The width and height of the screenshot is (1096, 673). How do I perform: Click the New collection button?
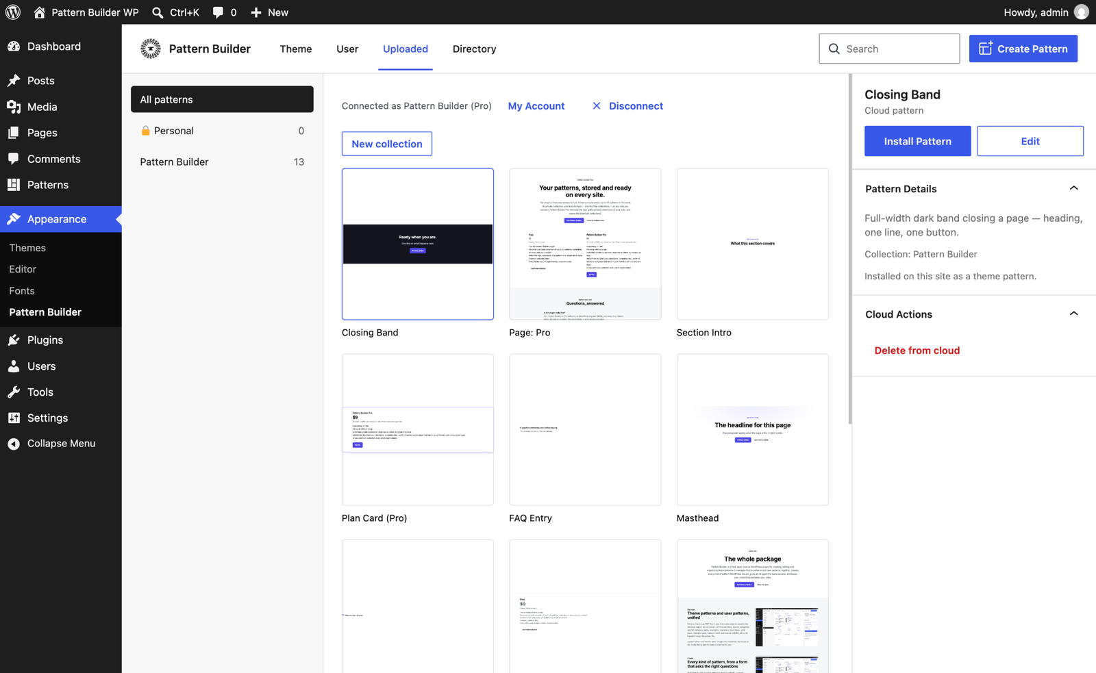pyautogui.click(x=387, y=144)
